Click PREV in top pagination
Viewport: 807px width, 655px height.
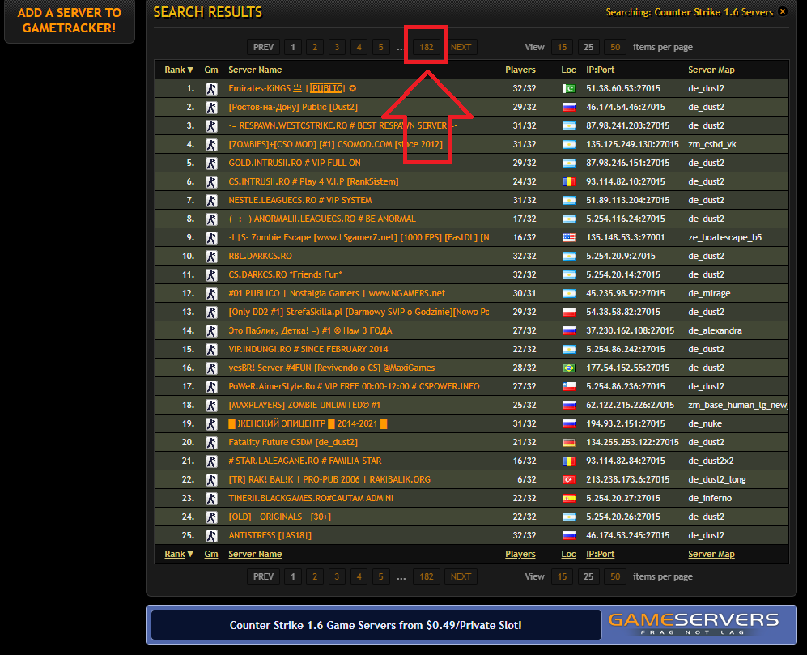coord(264,47)
